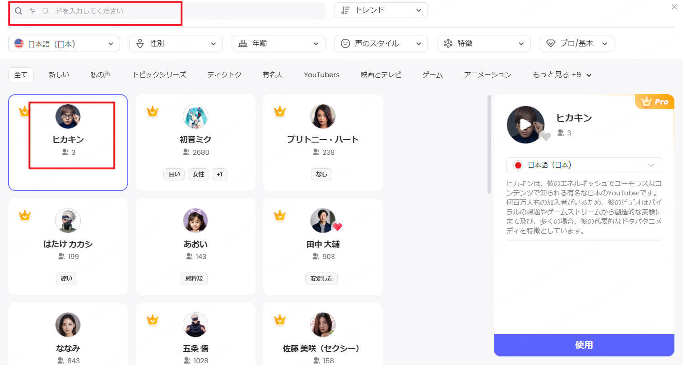Click the user-count icon under 初音ミク
683x365 pixels.
tap(186, 152)
